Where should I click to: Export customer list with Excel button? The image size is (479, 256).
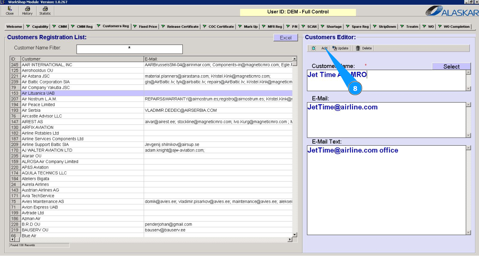(x=285, y=38)
